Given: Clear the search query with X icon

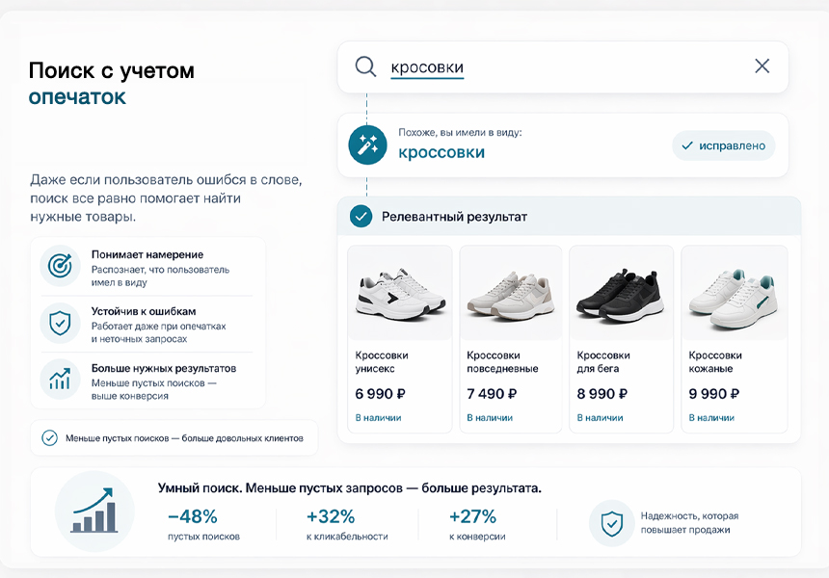Looking at the screenshot, I should pyautogui.click(x=762, y=66).
